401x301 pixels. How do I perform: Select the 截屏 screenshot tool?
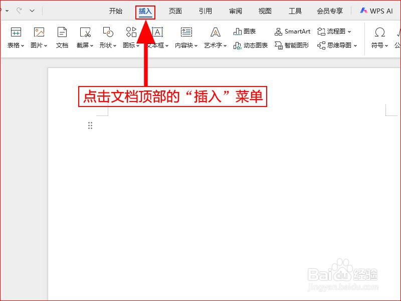coord(84,37)
